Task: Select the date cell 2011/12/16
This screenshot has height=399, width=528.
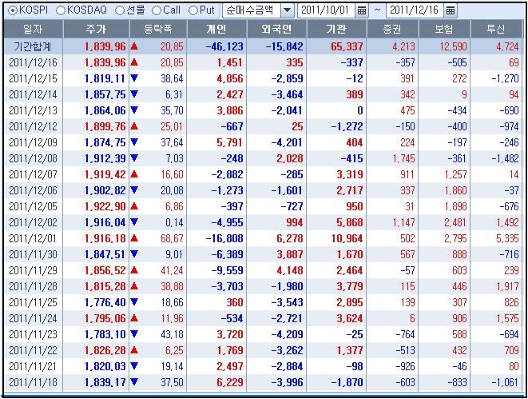Action: (33, 62)
